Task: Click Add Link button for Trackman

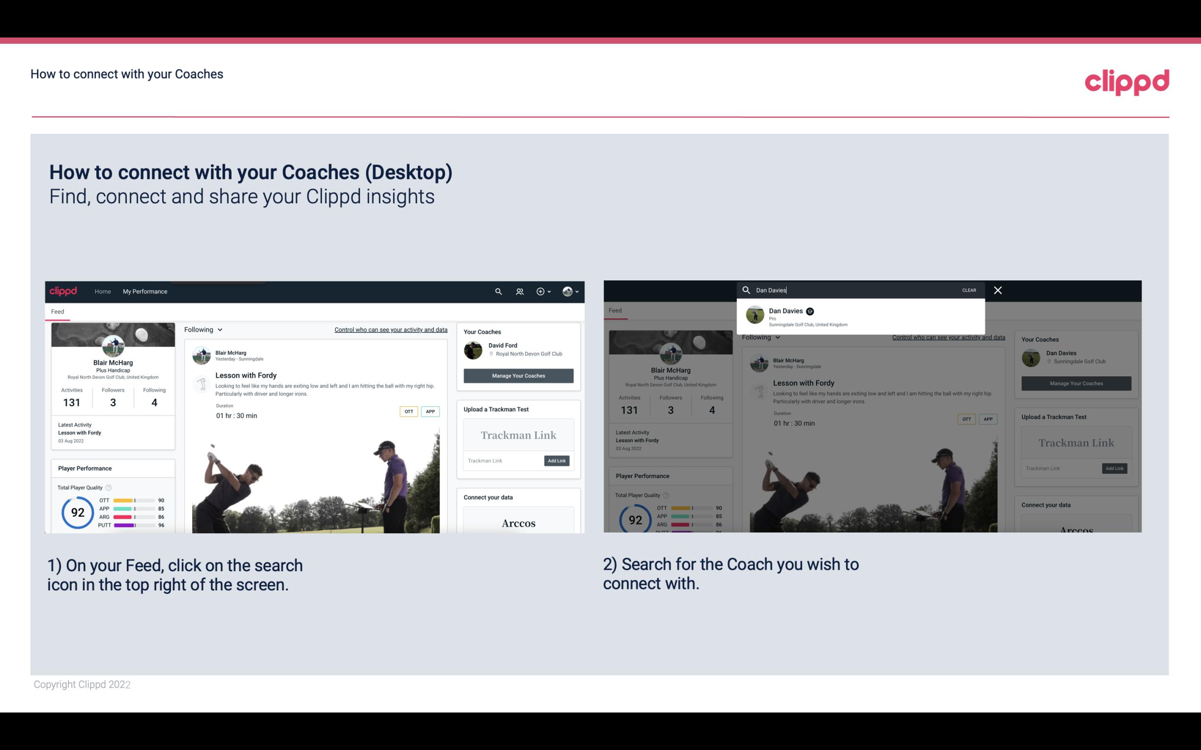Action: click(x=557, y=461)
